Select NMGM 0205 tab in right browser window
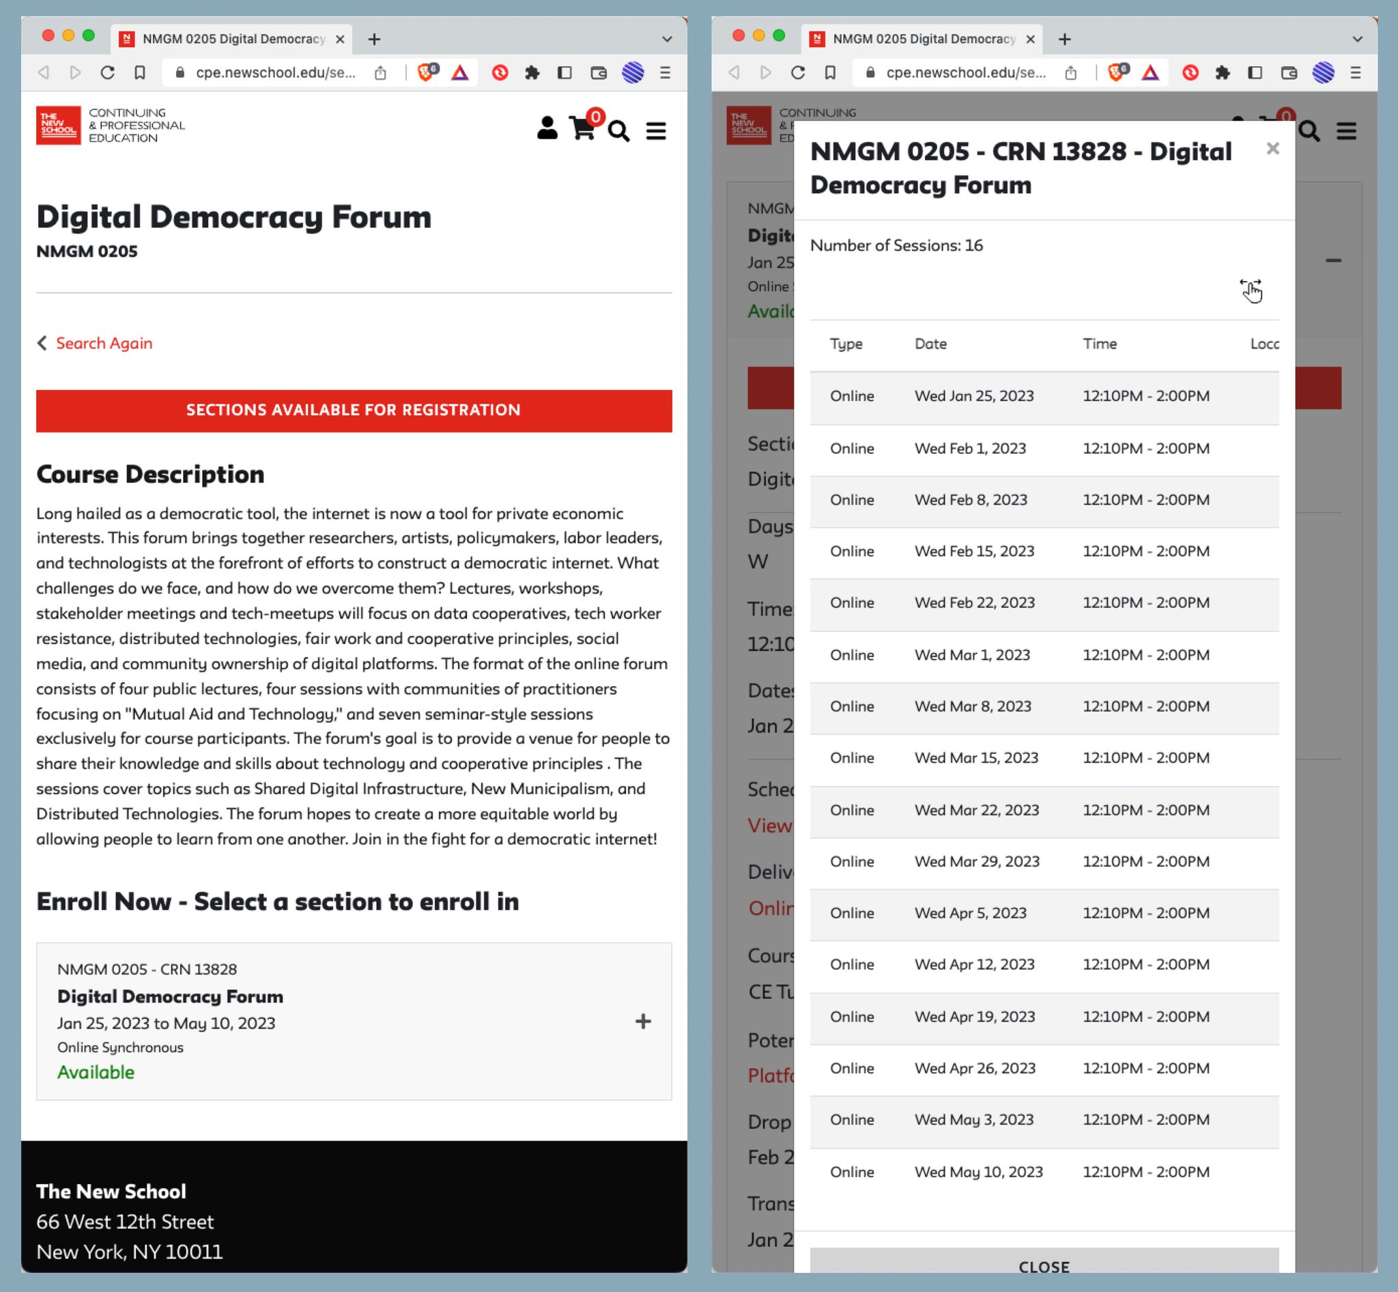 pos(923,39)
